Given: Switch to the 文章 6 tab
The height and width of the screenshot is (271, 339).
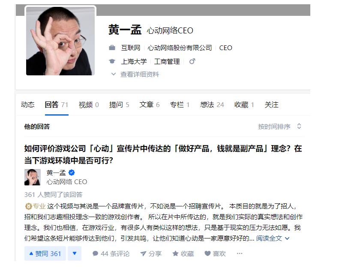Looking at the screenshot, I should click(x=150, y=105).
